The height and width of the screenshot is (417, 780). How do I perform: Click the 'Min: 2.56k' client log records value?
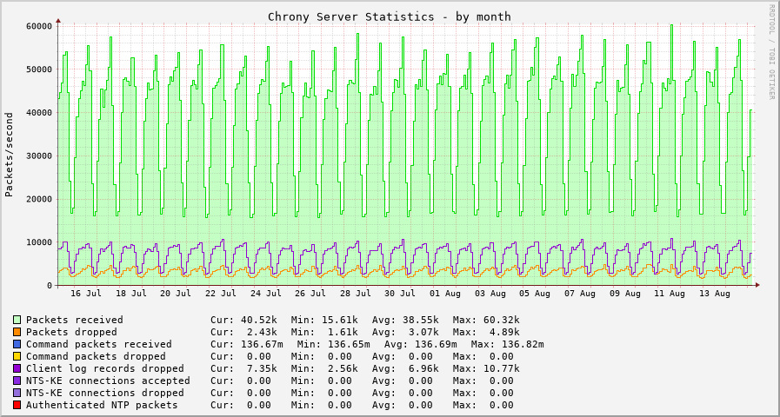(x=324, y=369)
